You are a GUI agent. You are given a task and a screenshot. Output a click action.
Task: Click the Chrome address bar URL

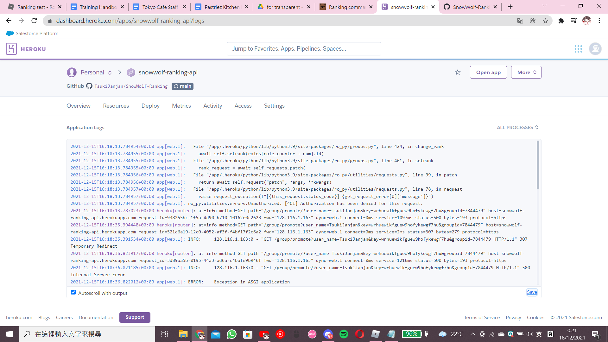tap(130, 21)
